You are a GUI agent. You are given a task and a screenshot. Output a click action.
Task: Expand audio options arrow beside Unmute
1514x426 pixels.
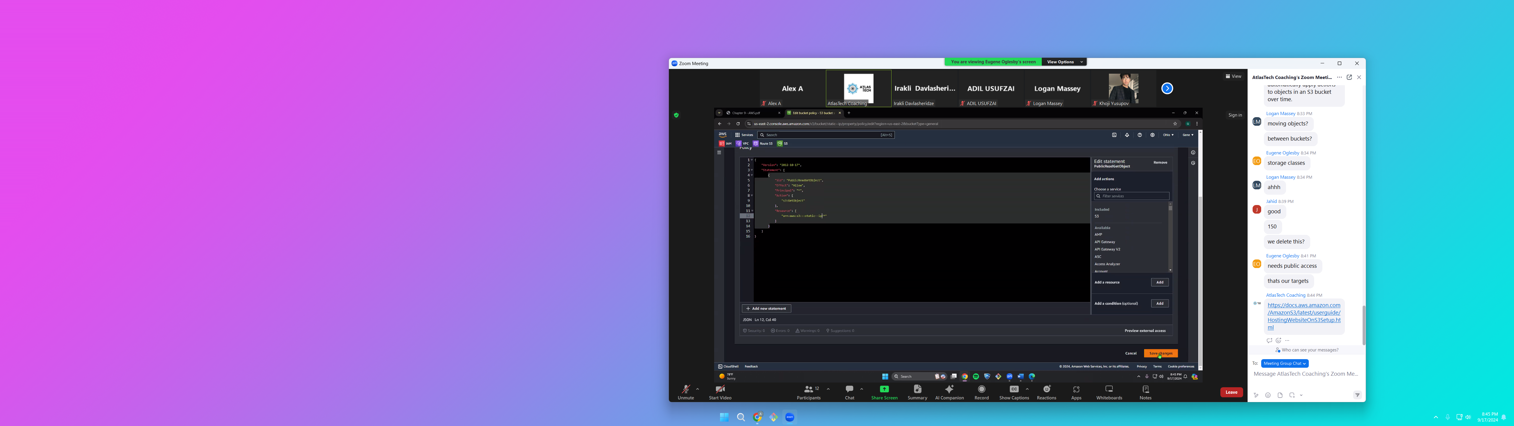(x=698, y=389)
